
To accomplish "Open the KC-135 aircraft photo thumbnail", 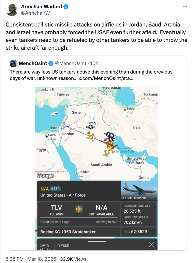I will 139,191.
